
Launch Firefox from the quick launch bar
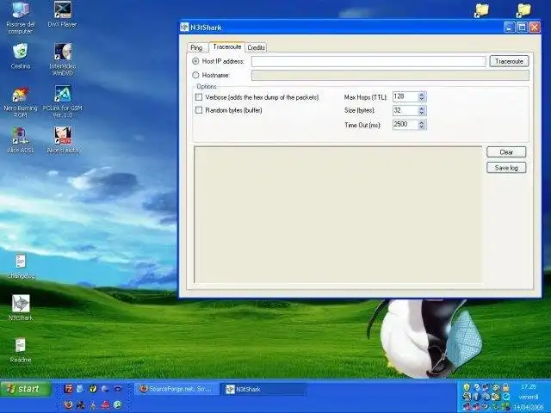pyautogui.click(x=68, y=405)
